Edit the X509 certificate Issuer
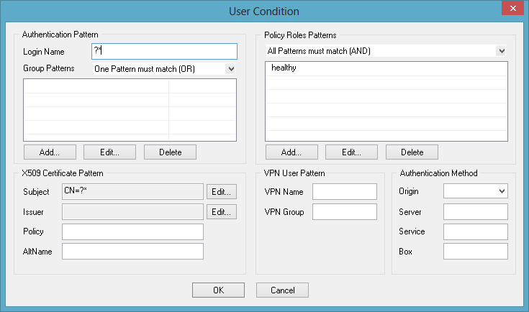This screenshot has height=312, width=529. [x=222, y=212]
